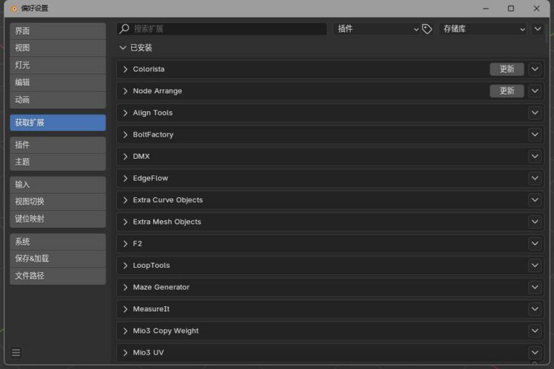Open Colorista options dropdown arrow
Image resolution: width=554 pixels, height=369 pixels.
pyautogui.click(x=535, y=69)
